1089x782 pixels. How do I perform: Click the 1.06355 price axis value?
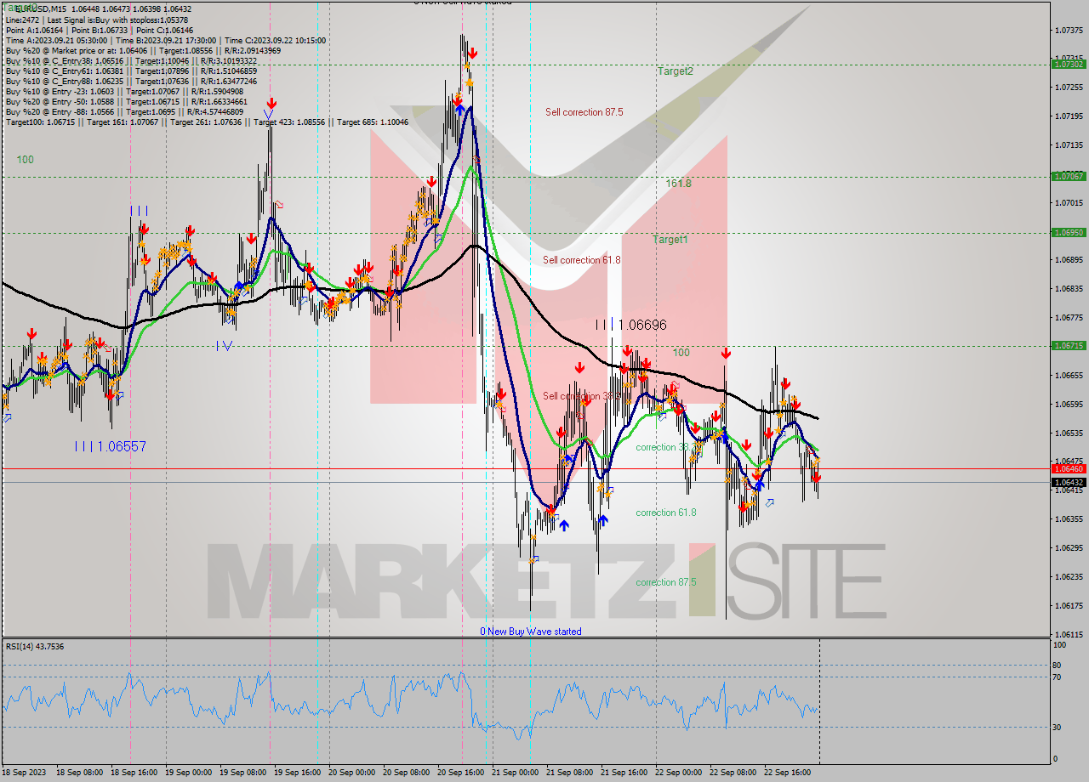(1068, 518)
